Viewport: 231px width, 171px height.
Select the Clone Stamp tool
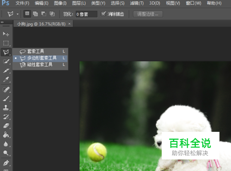6,108
